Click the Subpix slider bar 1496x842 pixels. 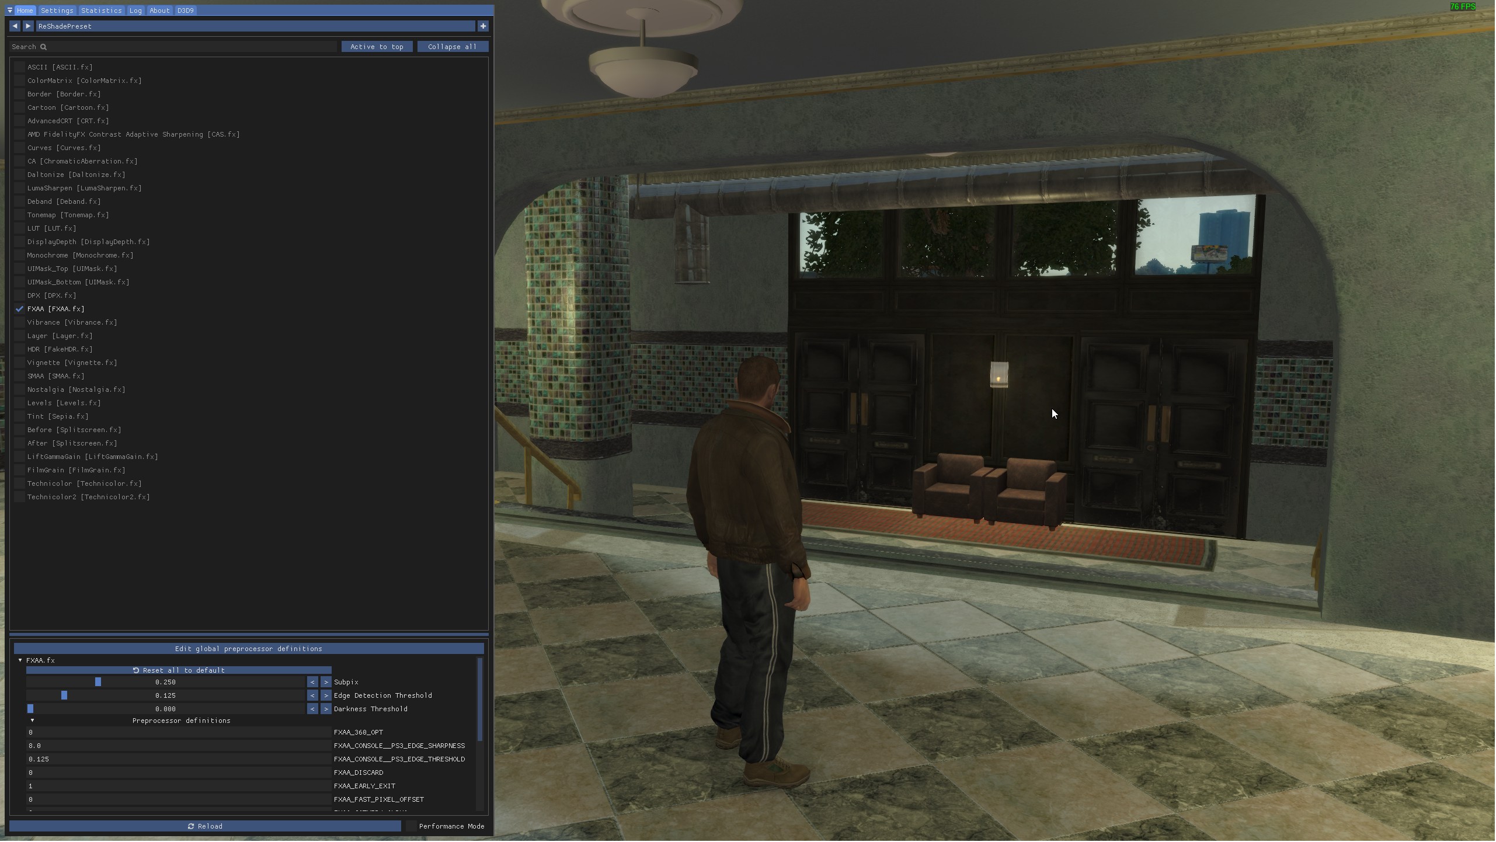click(x=166, y=683)
